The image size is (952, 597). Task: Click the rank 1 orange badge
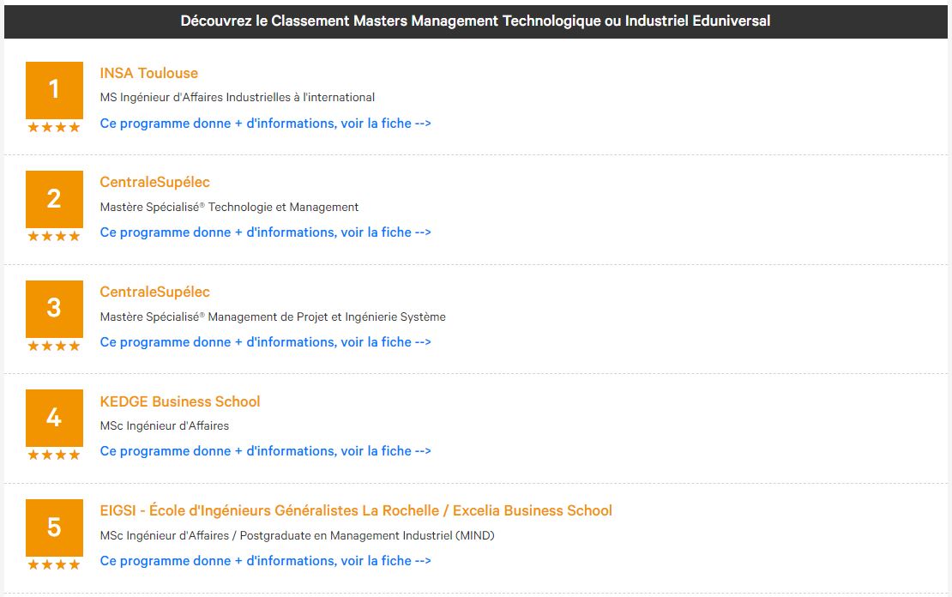pyautogui.click(x=54, y=90)
